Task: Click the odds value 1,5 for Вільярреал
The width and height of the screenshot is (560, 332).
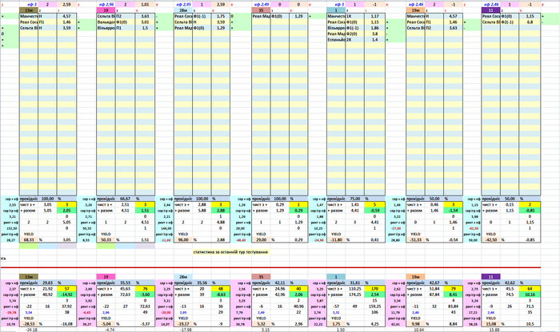Action: (145, 28)
